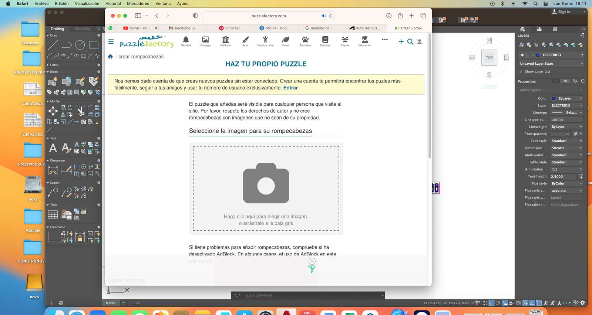
Task: Click the Insert Block icon in AutoCAD
Action: coord(67,81)
